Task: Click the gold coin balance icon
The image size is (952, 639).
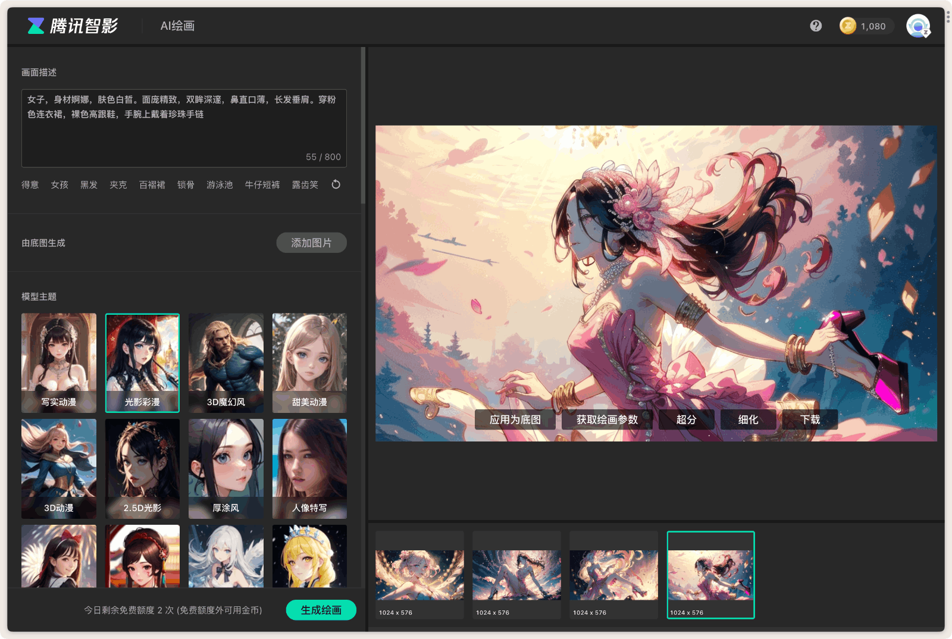Action: [848, 26]
